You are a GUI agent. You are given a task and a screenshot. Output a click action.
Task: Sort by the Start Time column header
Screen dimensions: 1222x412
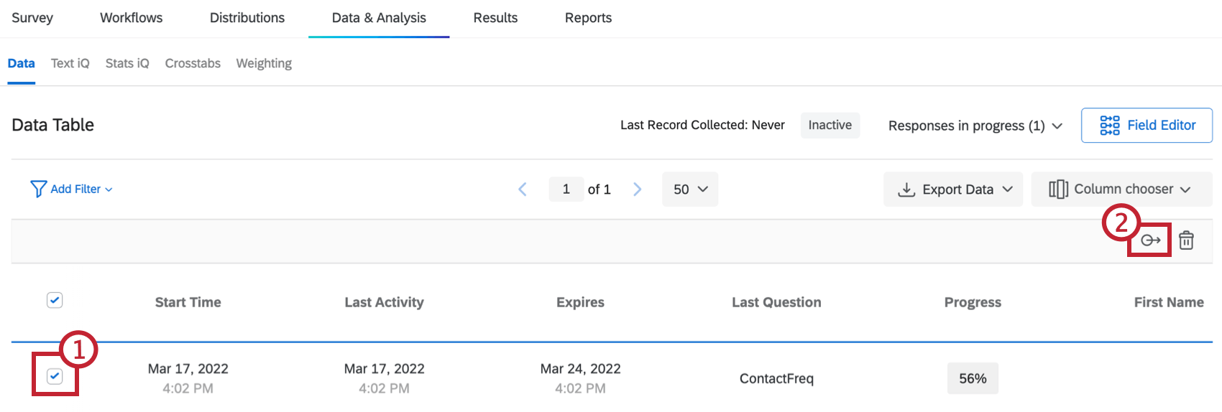click(x=188, y=302)
